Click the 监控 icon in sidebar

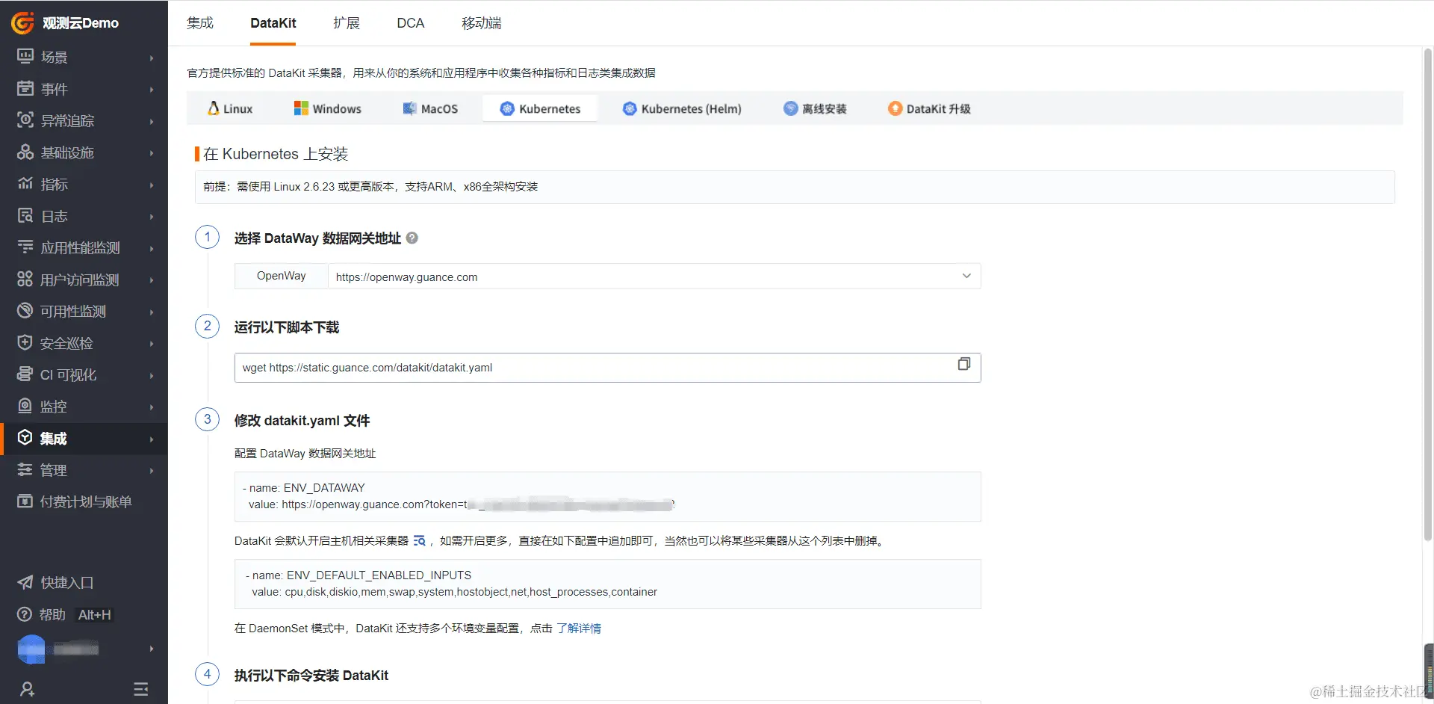(x=25, y=407)
